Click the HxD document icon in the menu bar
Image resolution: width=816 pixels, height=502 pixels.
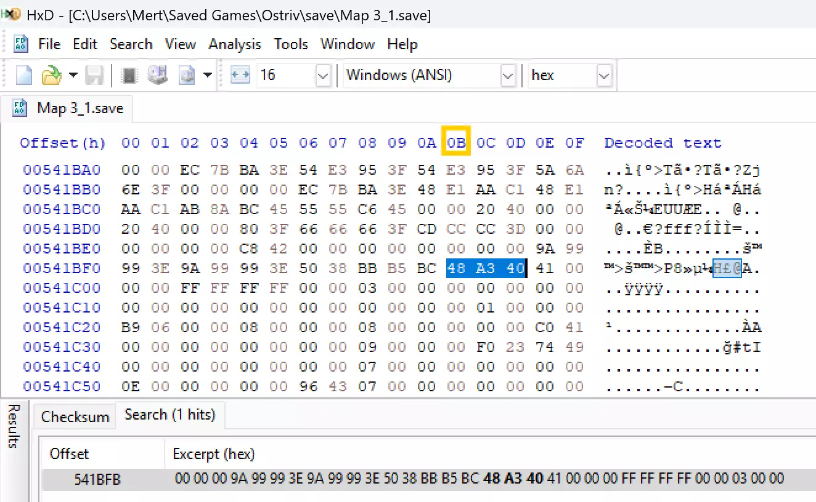point(21,44)
